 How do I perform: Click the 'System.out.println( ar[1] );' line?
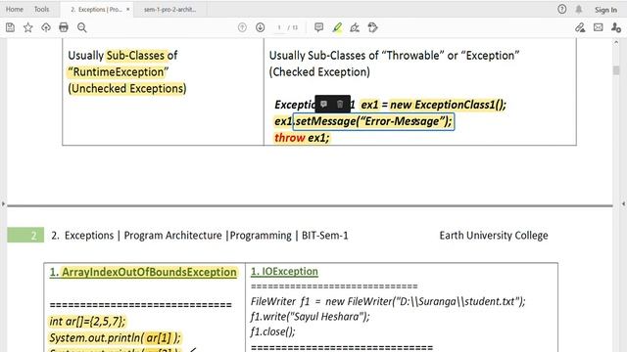tap(115, 338)
